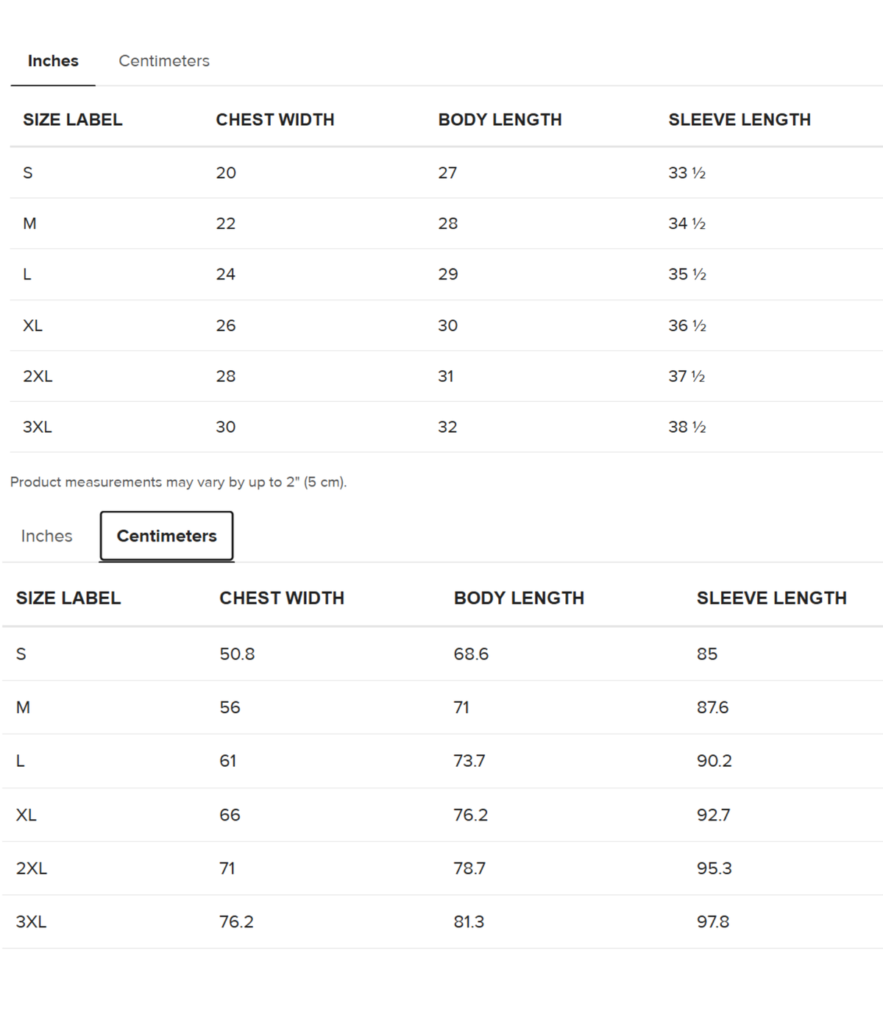The image size is (883, 1009).
Task: Click the XL label in inches table
Action: (x=32, y=325)
